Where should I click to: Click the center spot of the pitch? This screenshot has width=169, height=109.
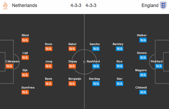coord(84,62)
